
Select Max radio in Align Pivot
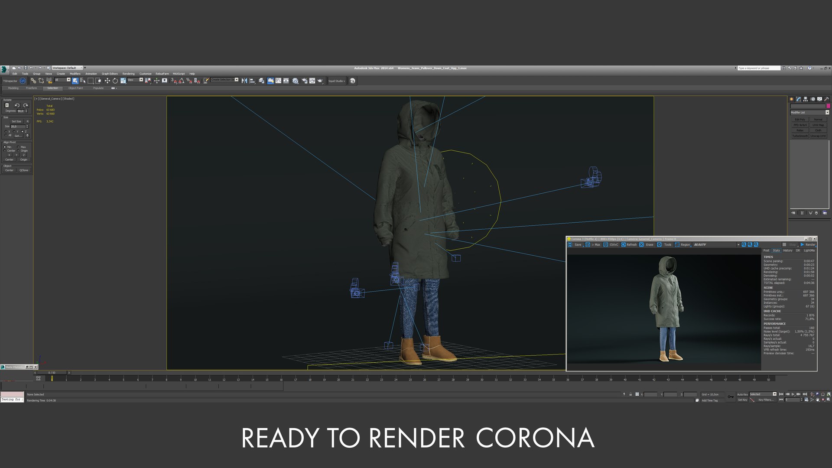click(18, 147)
